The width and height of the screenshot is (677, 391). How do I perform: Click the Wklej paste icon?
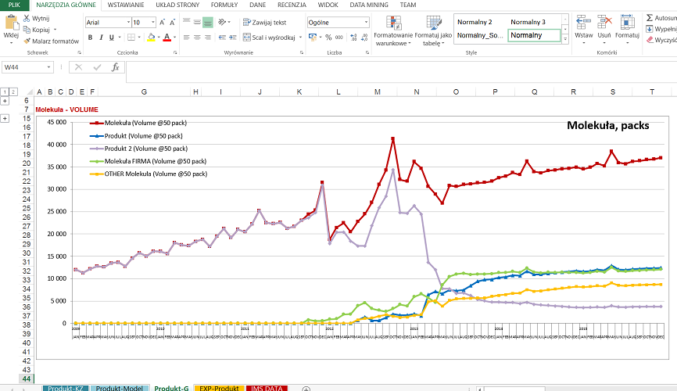[11, 23]
